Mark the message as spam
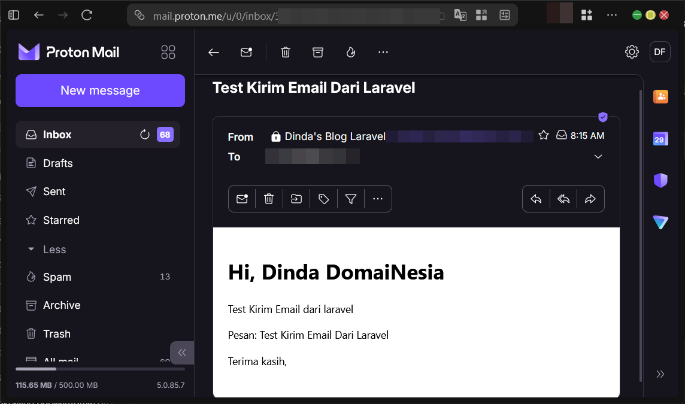The height and width of the screenshot is (404, 685). click(x=350, y=52)
